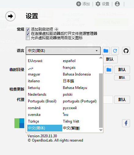Click the language list scroll-up arrow
The height and width of the screenshot is (155, 134).
[101, 58]
